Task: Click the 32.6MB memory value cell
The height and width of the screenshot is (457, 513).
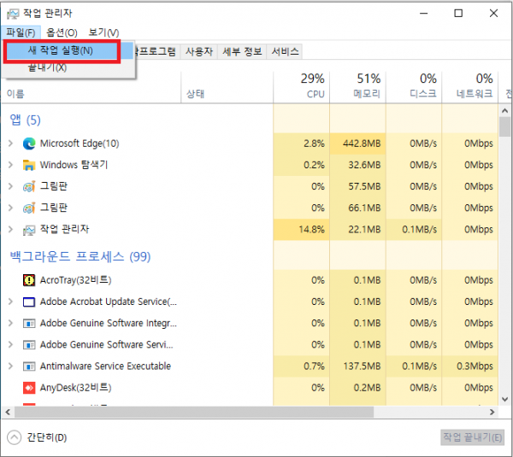Action: point(357,165)
